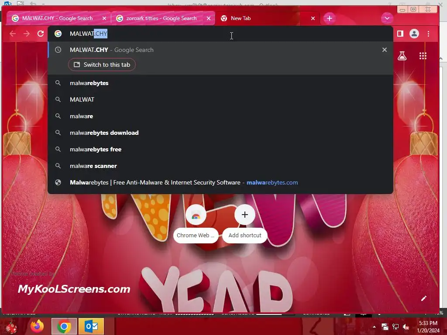This screenshot has height=335, width=447.
Task: Choose the MALWAT suggestion
Action: [x=220, y=100]
